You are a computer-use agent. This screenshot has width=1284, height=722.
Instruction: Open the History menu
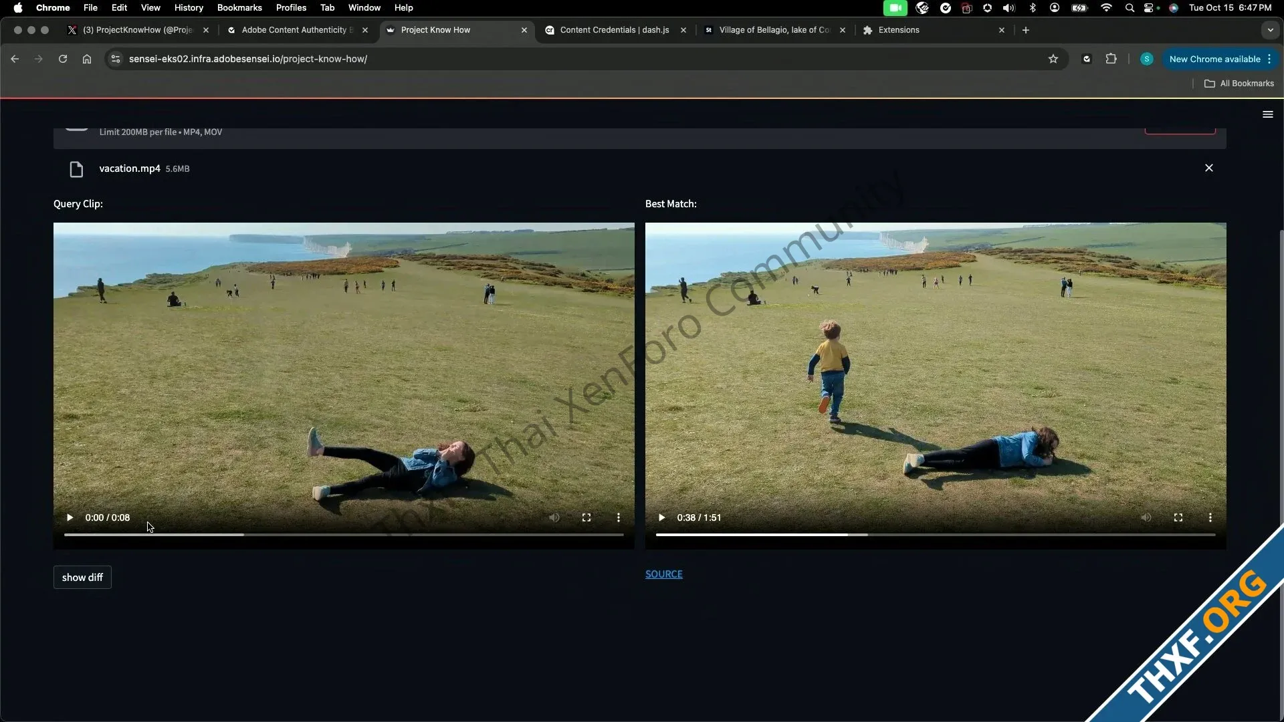pyautogui.click(x=189, y=7)
